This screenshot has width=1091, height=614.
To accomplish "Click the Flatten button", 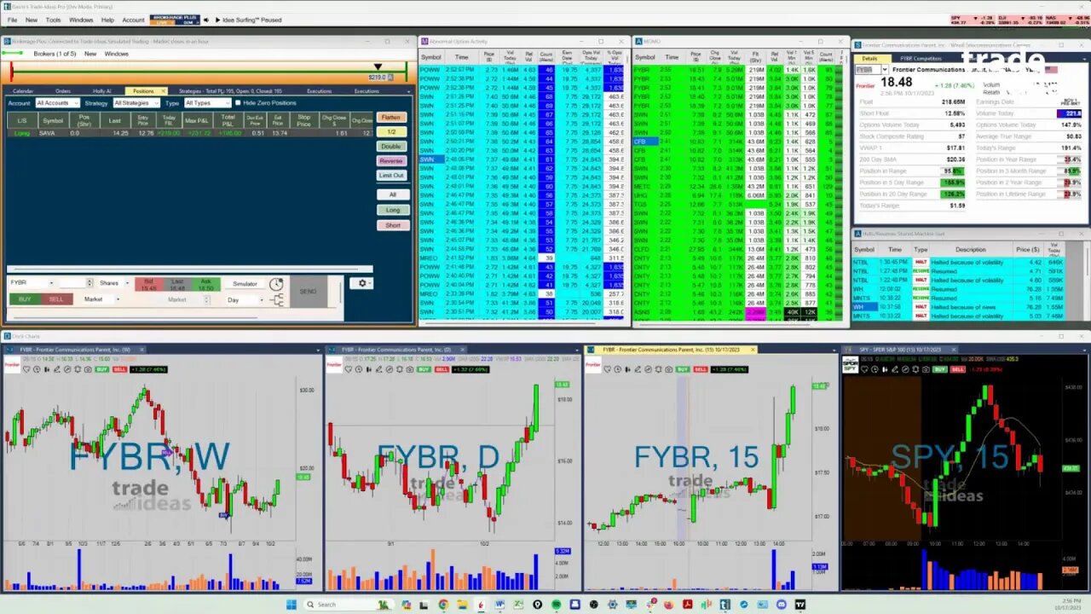I will [x=391, y=118].
